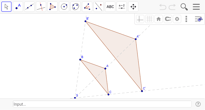Select the Polygon tool
Viewport: 205px width, 110px height.
(x=53, y=7)
